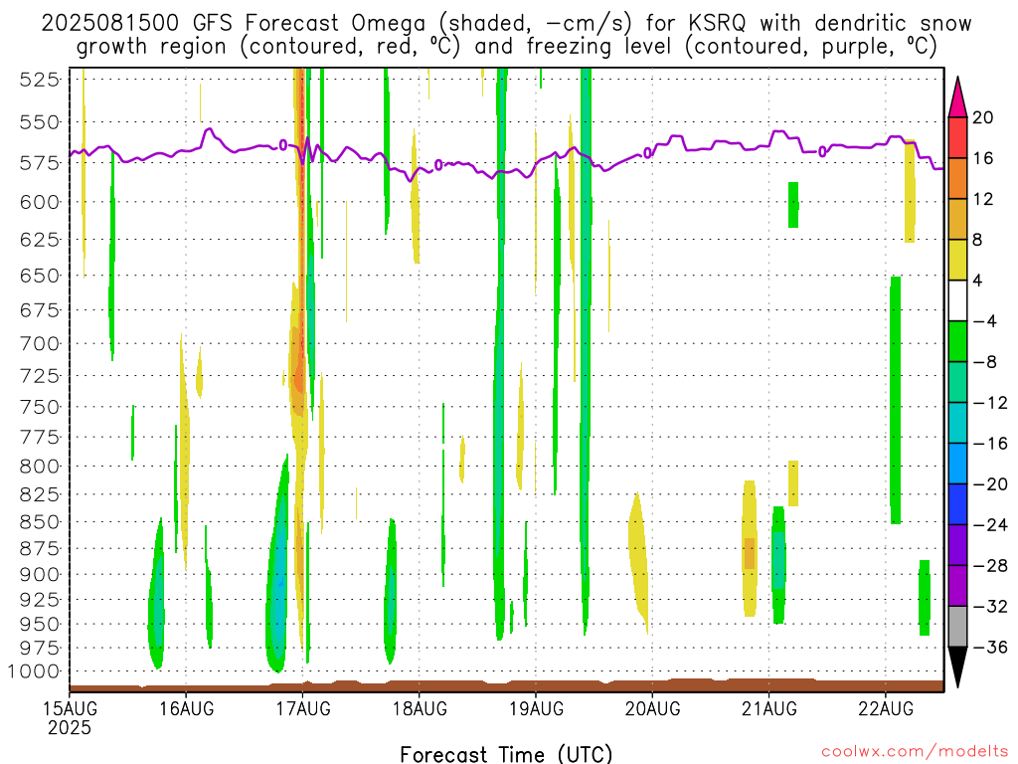Click the second title line about freezing level
1018x764 pixels.
506,47
